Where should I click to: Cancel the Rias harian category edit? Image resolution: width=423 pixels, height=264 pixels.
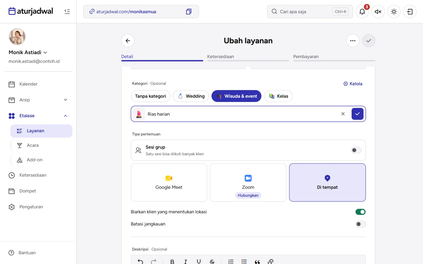pos(343,114)
